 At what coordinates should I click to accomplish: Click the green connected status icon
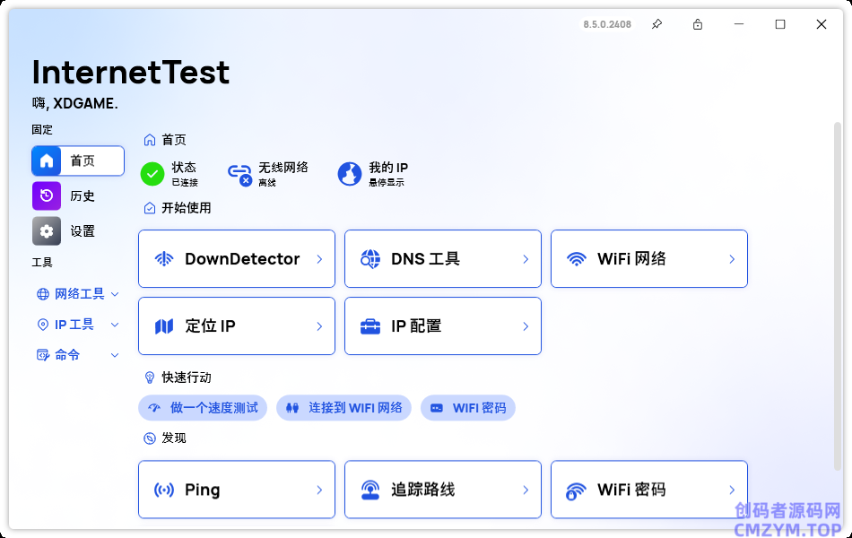[152, 174]
